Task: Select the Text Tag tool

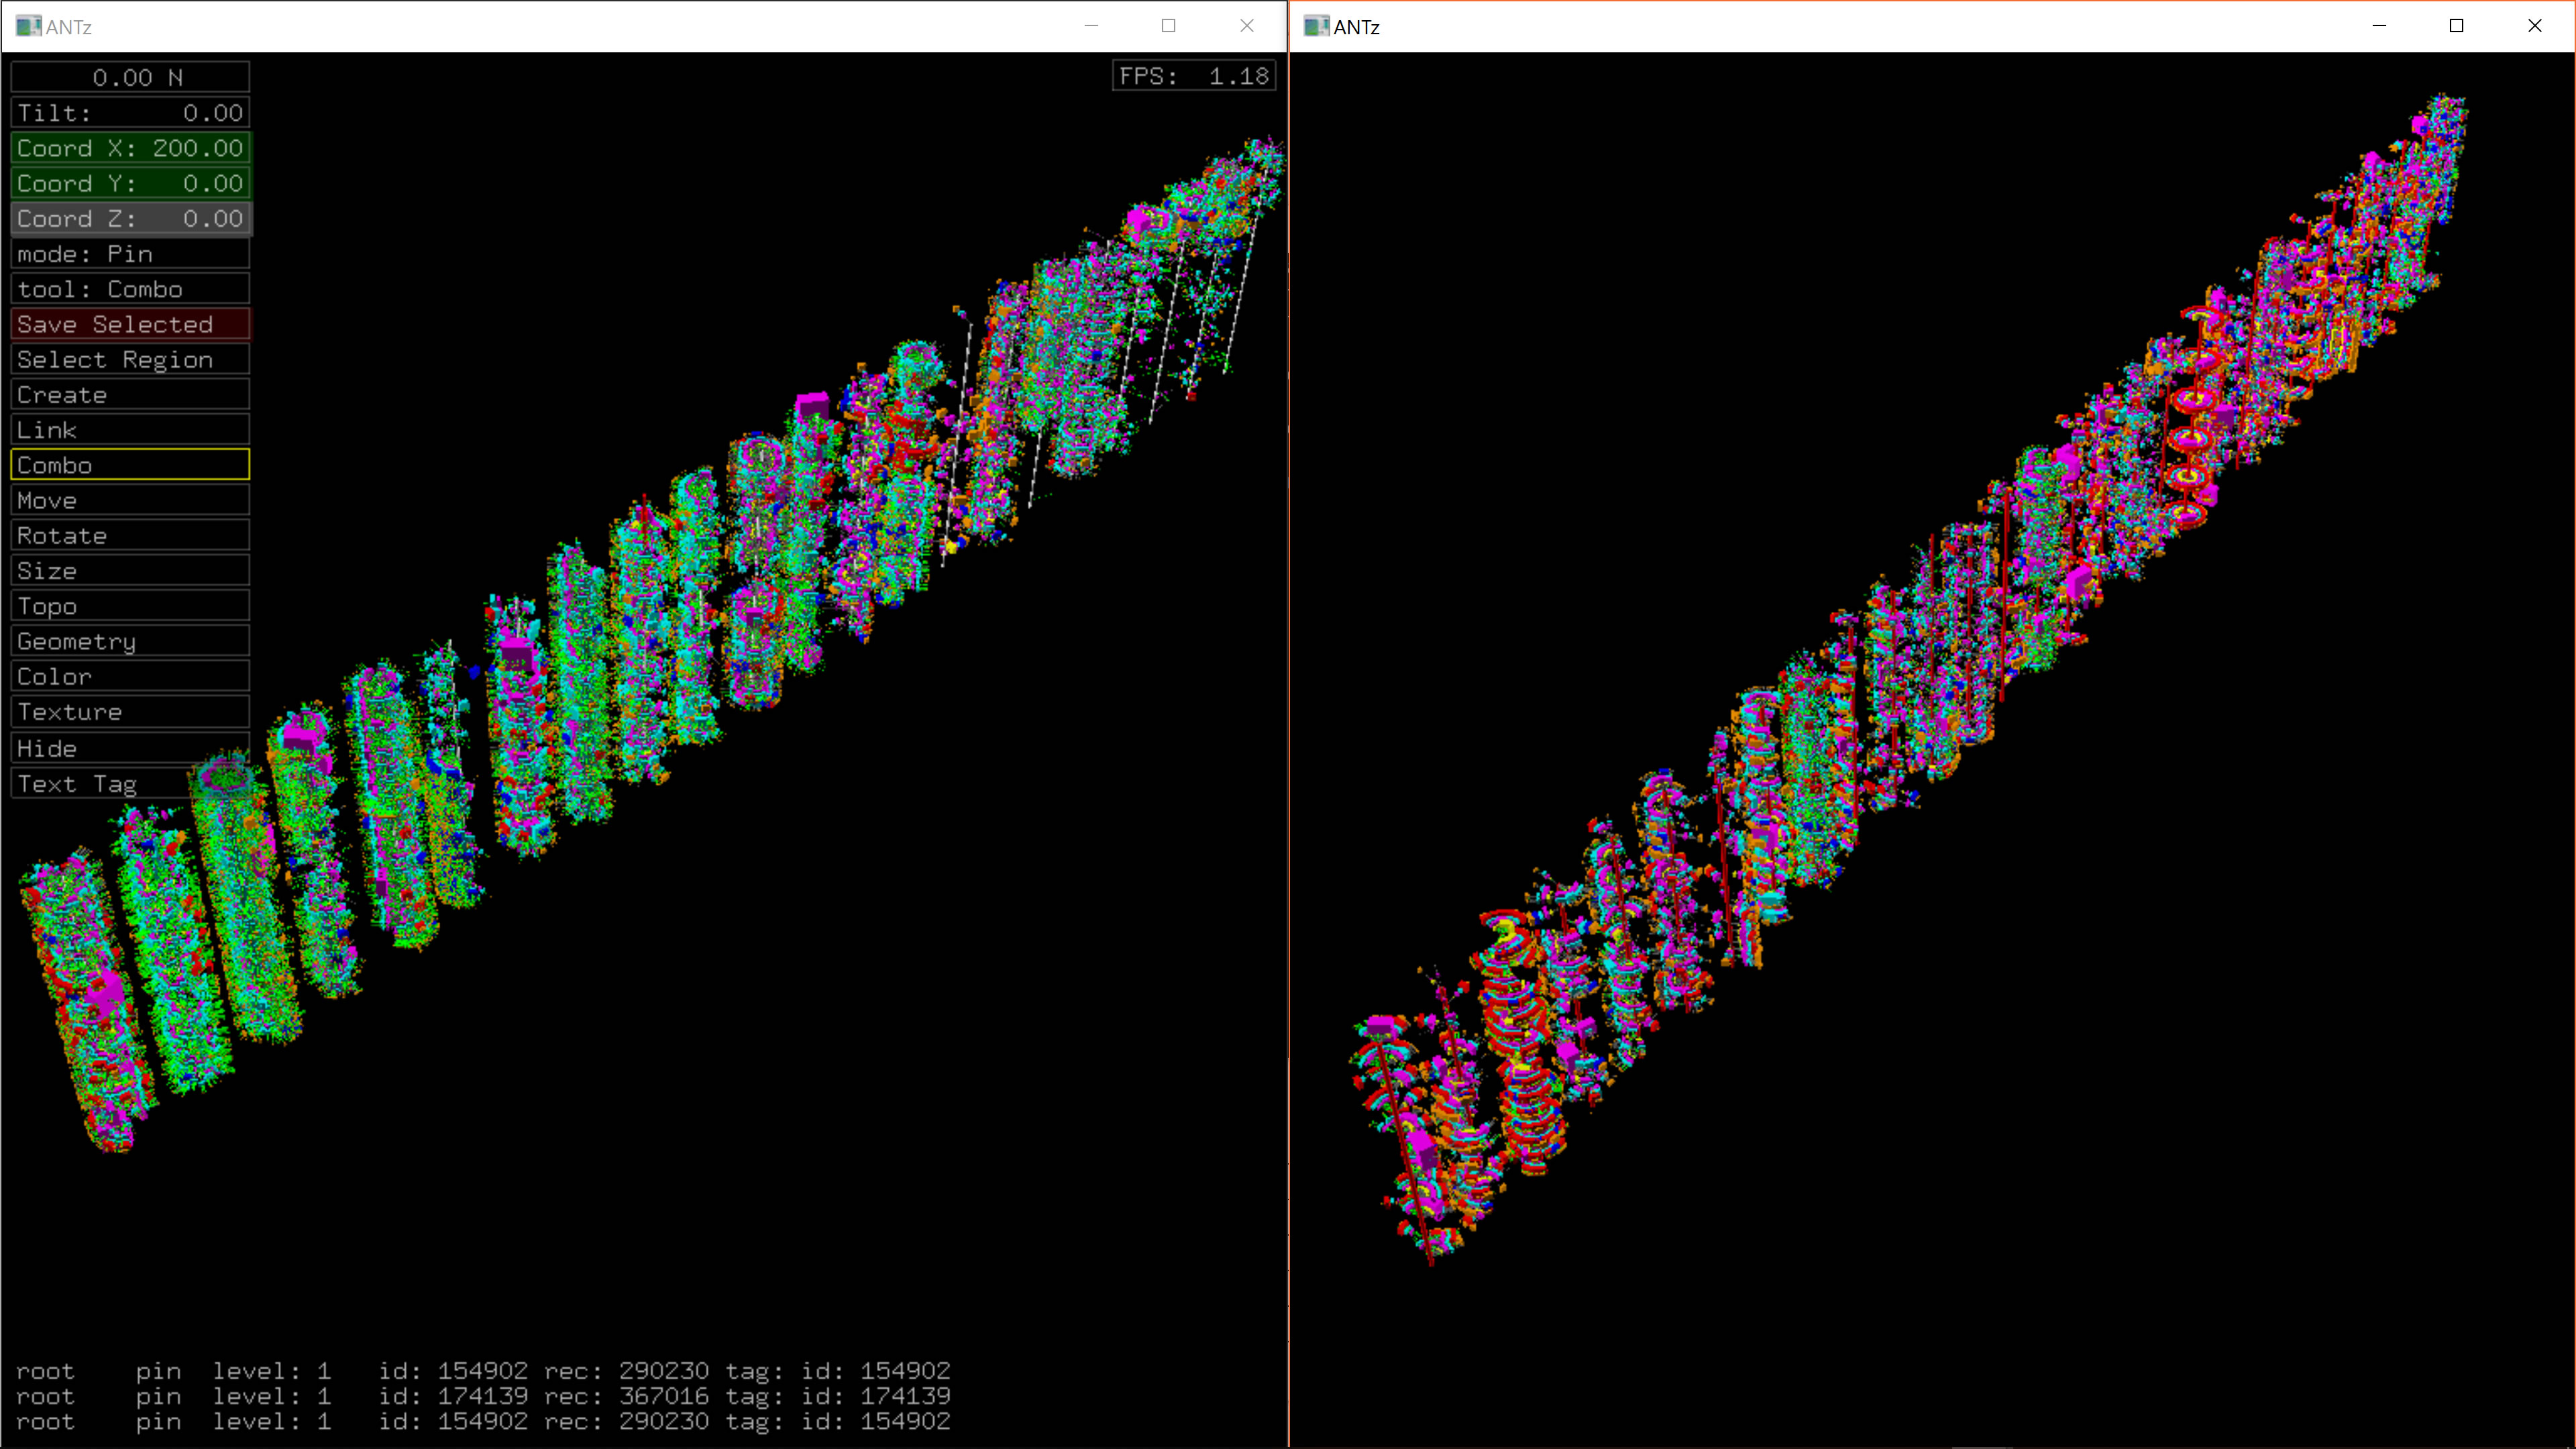Action: [100, 784]
